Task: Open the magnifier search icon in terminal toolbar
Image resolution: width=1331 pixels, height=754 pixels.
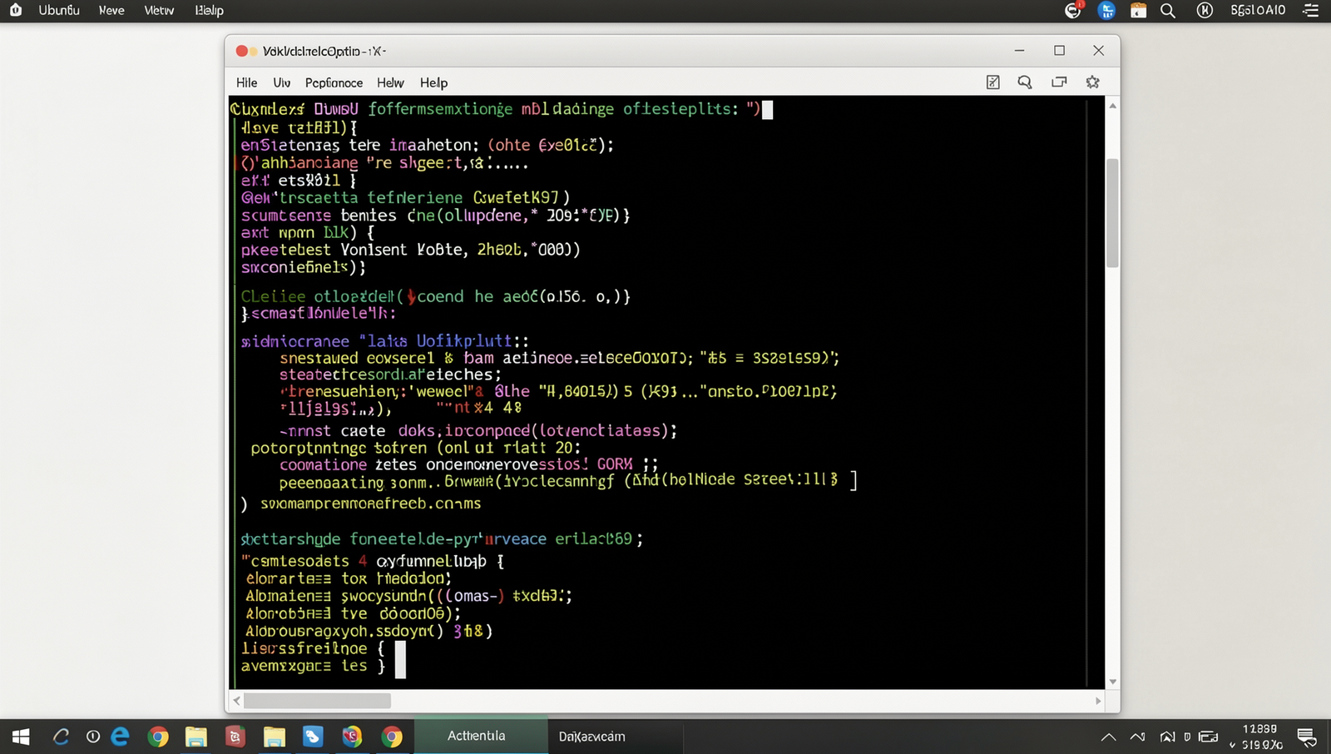Action: (1025, 82)
